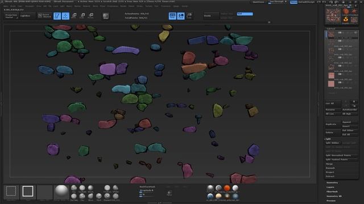Screen dimensions: 364x204
Task: Expand the Extract section
Action: pos(330,176)
